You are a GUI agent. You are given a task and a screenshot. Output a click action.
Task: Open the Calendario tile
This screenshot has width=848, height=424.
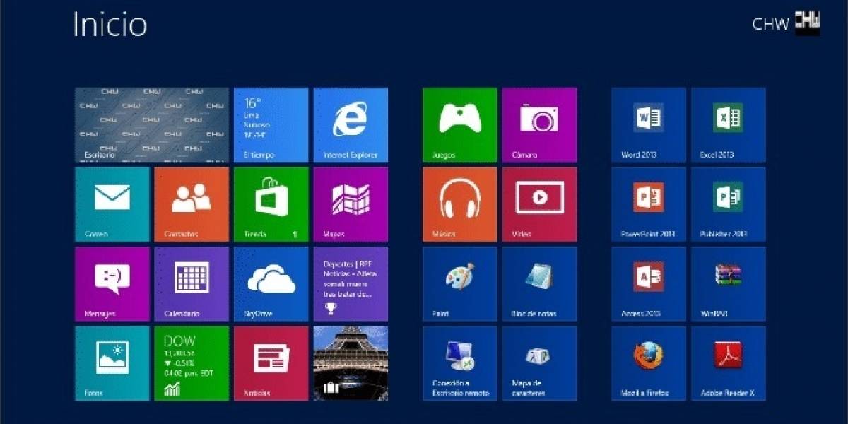pos(192,284)
